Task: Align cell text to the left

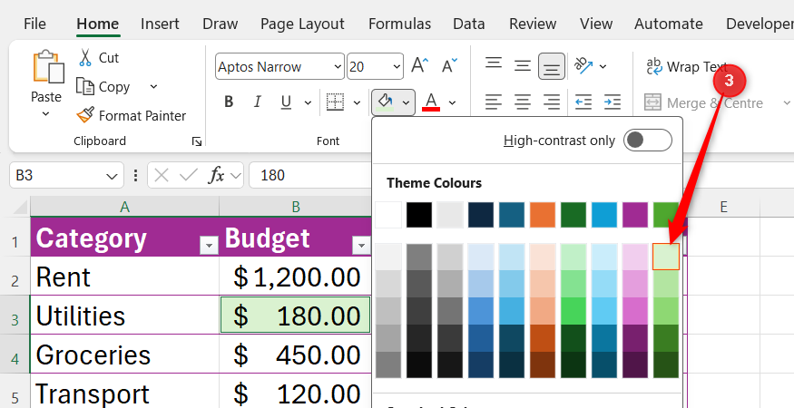Action: 494,102
